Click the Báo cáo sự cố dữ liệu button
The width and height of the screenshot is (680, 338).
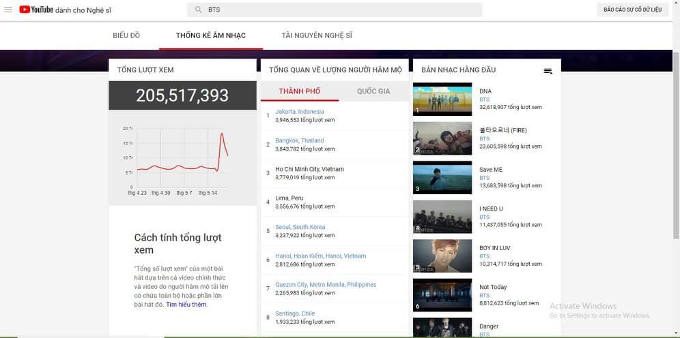pyautogui.click(x=632, y=10)
